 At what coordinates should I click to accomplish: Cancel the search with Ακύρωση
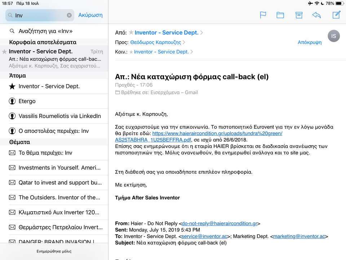[90, 15]
